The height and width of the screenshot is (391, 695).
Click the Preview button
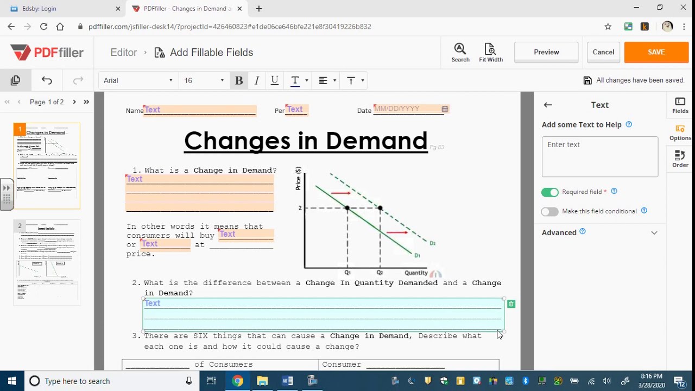point(546,52)
